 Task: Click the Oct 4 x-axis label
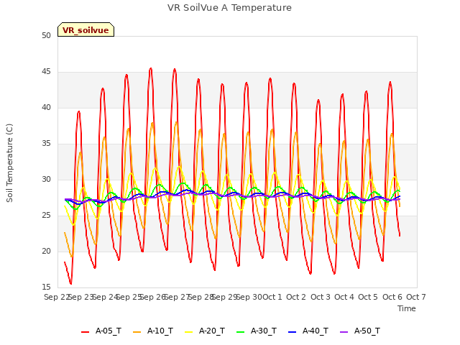[344, 297]
